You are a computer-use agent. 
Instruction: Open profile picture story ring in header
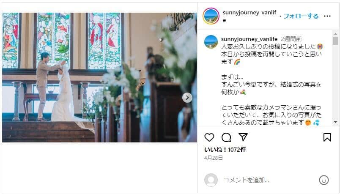coord(211,16)
